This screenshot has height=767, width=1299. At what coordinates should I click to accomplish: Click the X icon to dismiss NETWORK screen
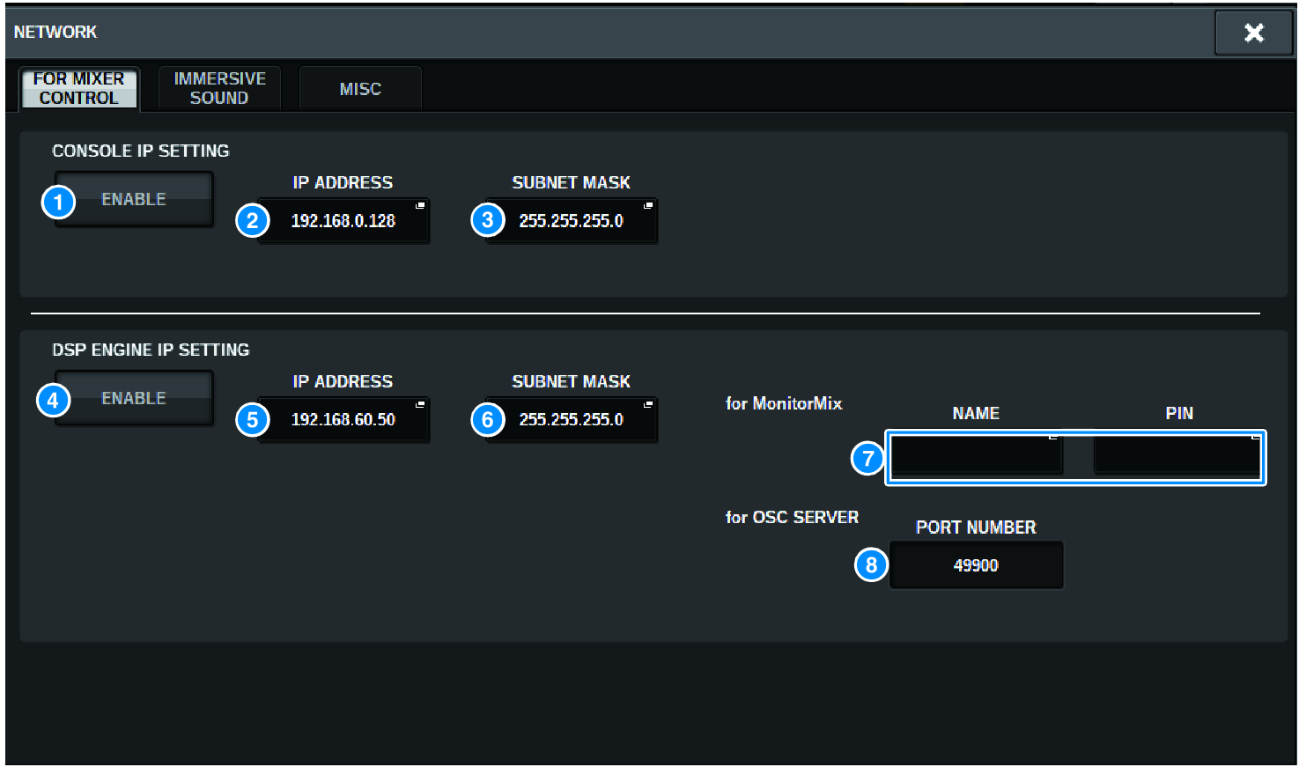[1253, 33]
